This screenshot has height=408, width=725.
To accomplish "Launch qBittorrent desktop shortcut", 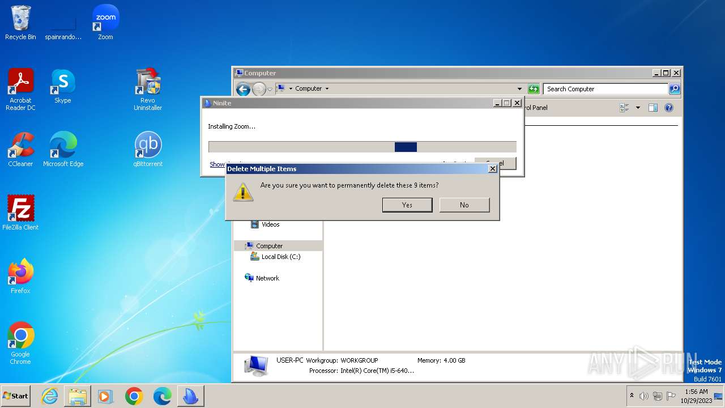I will pos(148,150).
